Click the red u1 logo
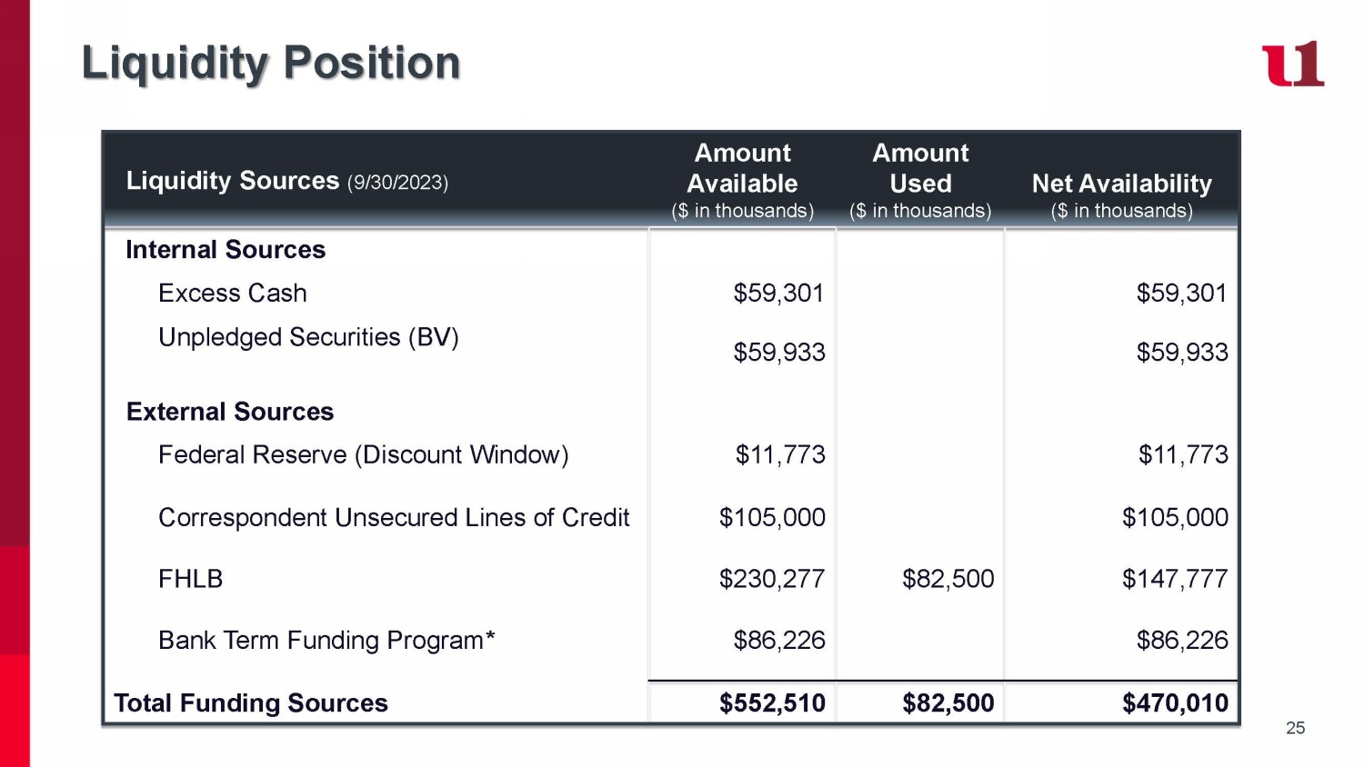 pyautogui.click(x=1292, y=64)
